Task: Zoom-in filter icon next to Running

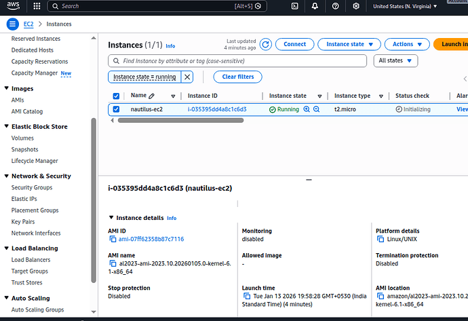Action: coord(307,109)
